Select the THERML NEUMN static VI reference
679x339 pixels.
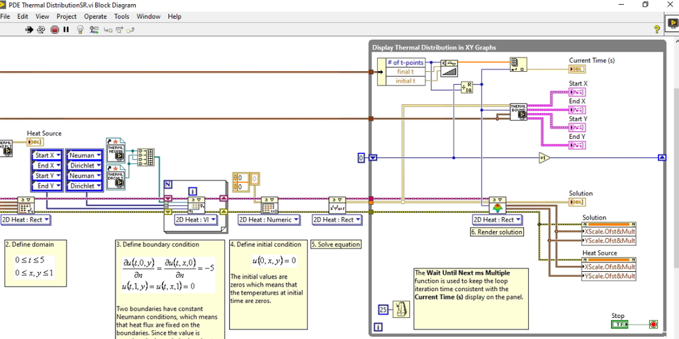[x=115, y=151]
